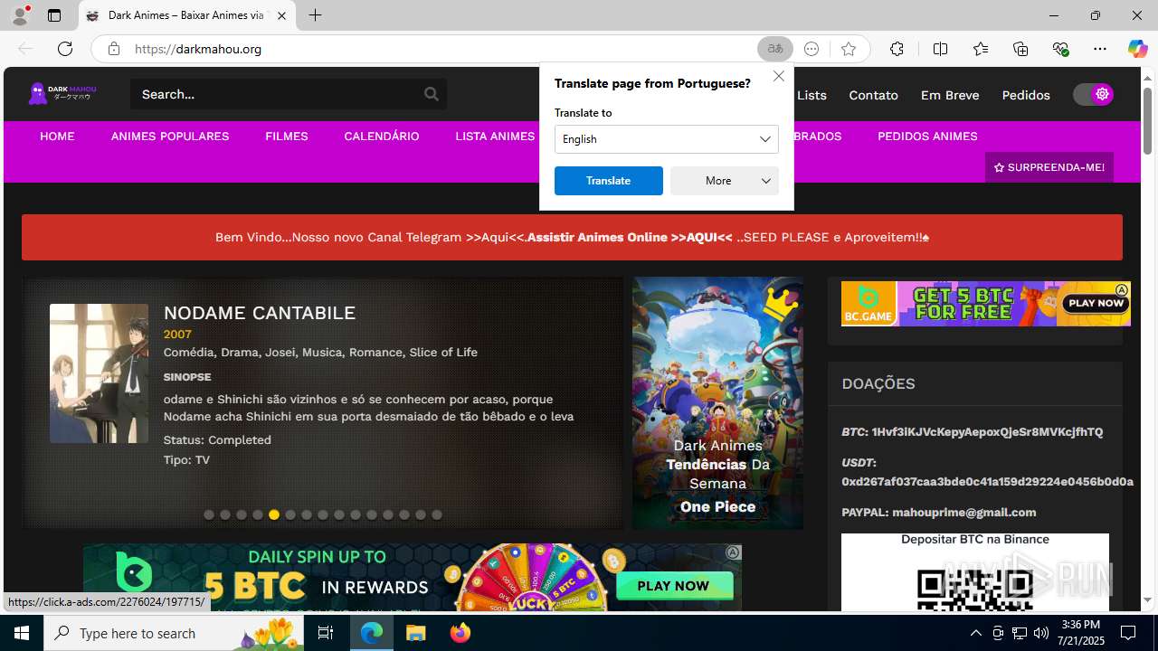Click the Dark Mahou site logo
The height and width of the screenshot is (651, 1158).
click(x=62, y=93)
